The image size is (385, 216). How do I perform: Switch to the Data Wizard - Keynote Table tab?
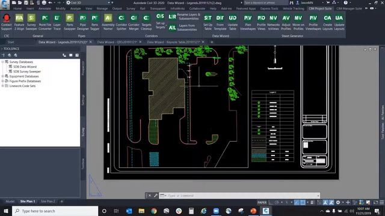coord(173,42)
